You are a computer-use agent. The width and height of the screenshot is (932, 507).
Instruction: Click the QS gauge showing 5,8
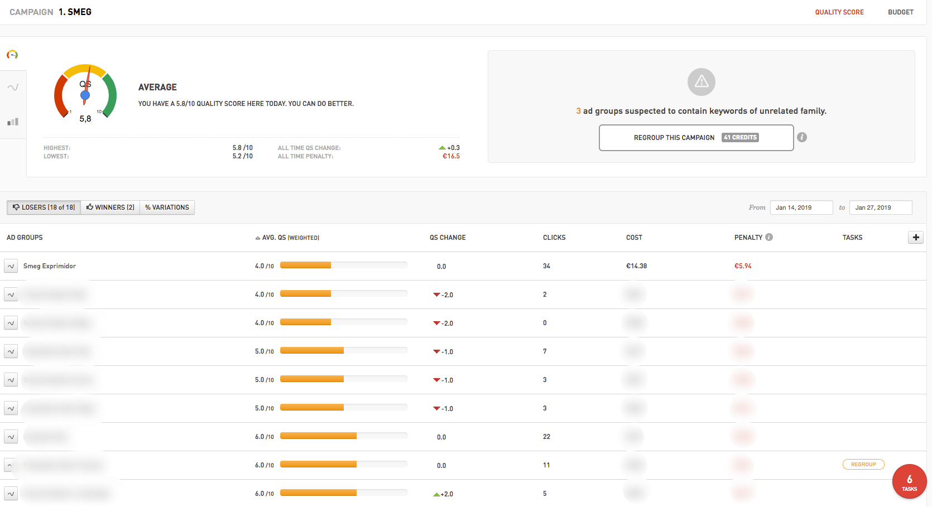85,93
